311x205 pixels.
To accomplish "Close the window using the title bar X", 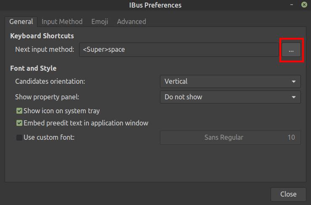I will coord(304,5).
